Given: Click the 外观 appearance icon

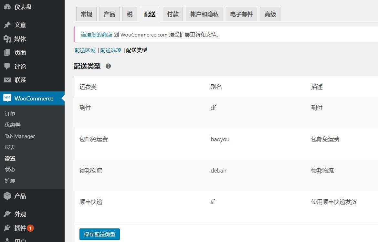Looking at the screenshot, I should coord(7,214).
